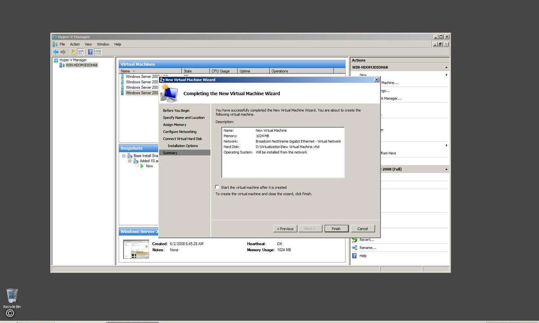This screenshot has height=323, width=539.
Task: Click the Forward arrow toolbar icon
Action: click(63, 52)
